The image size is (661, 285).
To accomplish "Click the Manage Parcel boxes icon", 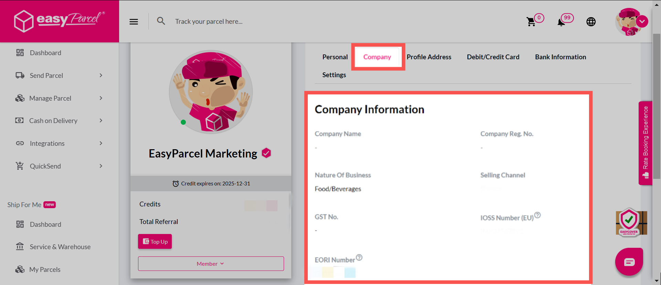I will (x=20, y=98).
